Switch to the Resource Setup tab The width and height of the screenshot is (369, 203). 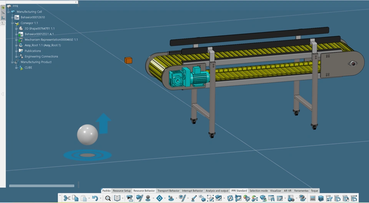(x=122, y=191)
